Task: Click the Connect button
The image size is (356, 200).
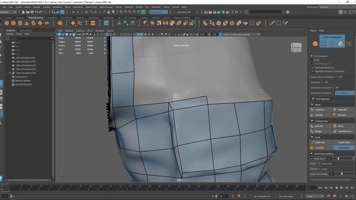Action: (x=320, y=148)
